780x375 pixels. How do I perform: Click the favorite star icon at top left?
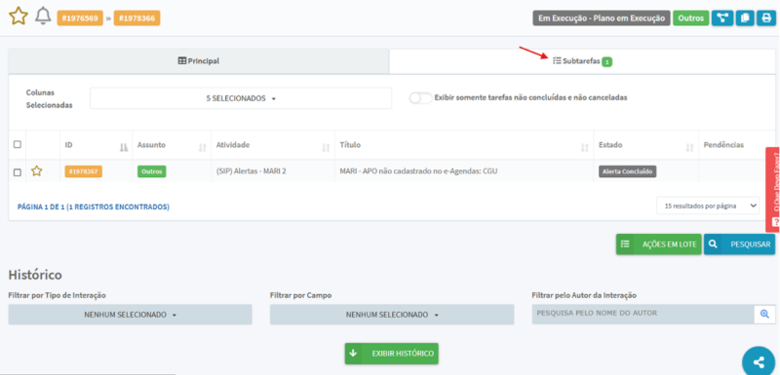pos(19,17)
